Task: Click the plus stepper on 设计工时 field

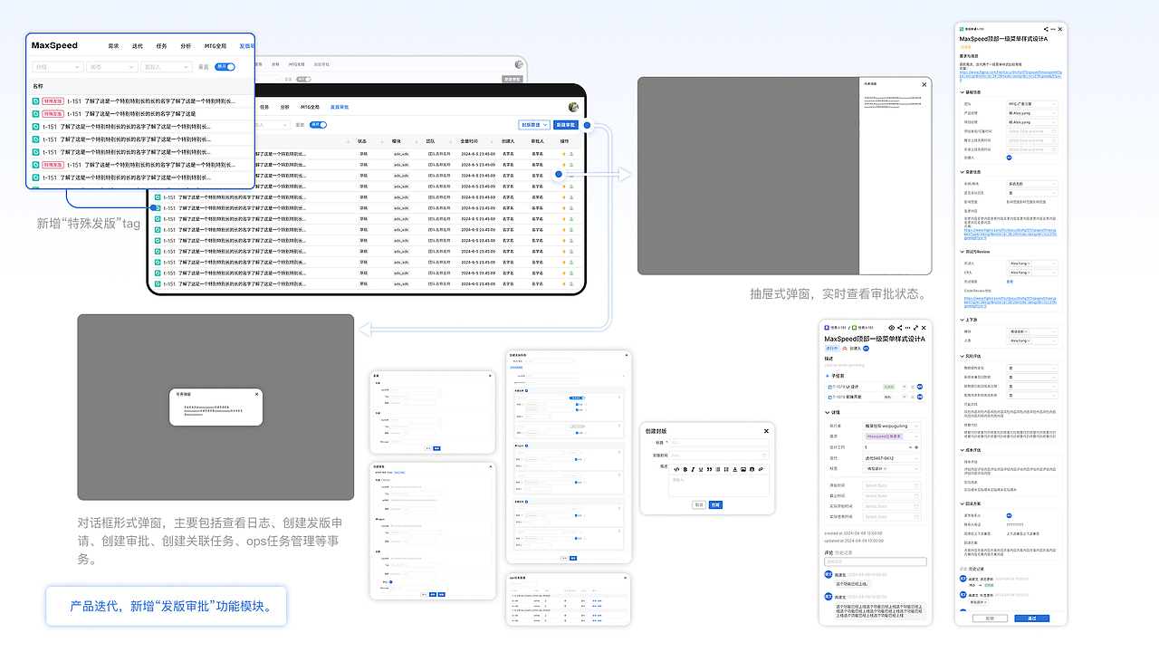Action: (x=916, y=447)
